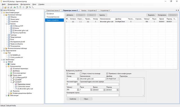
Task: Open the tab list dropdown arrow
Action: pyautogui.click(x=176, y=10)
